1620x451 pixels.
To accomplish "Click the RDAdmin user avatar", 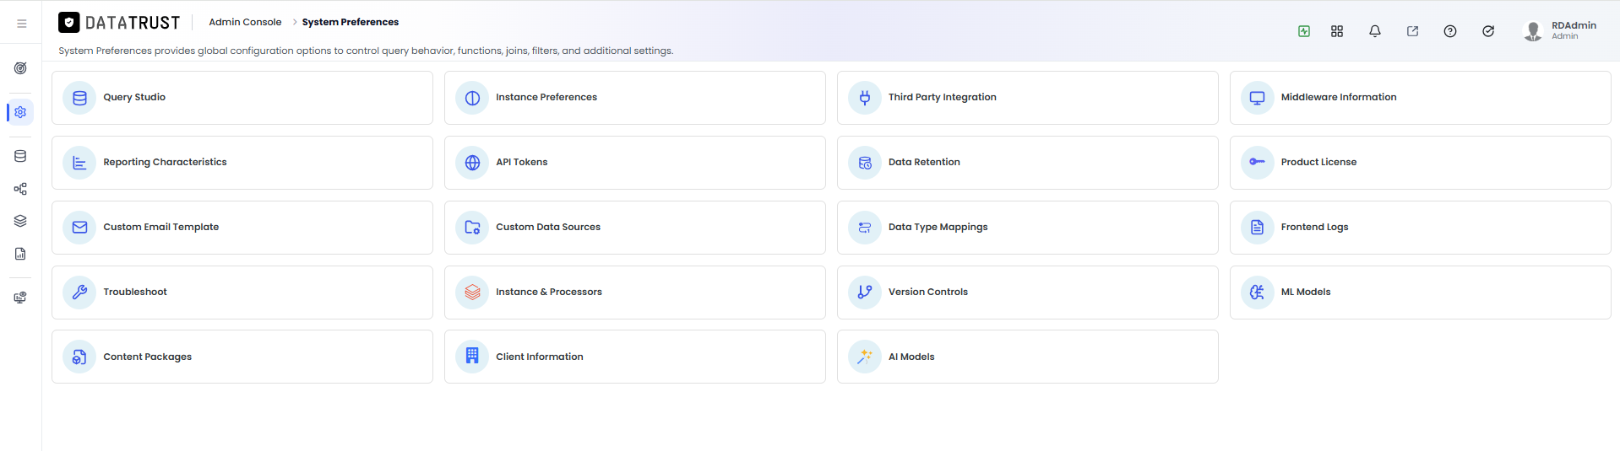I will click(1533, 31).
